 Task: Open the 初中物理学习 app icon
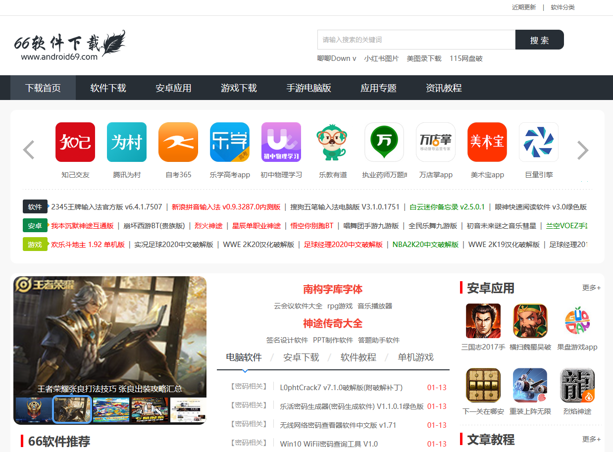tap(281, 142)
